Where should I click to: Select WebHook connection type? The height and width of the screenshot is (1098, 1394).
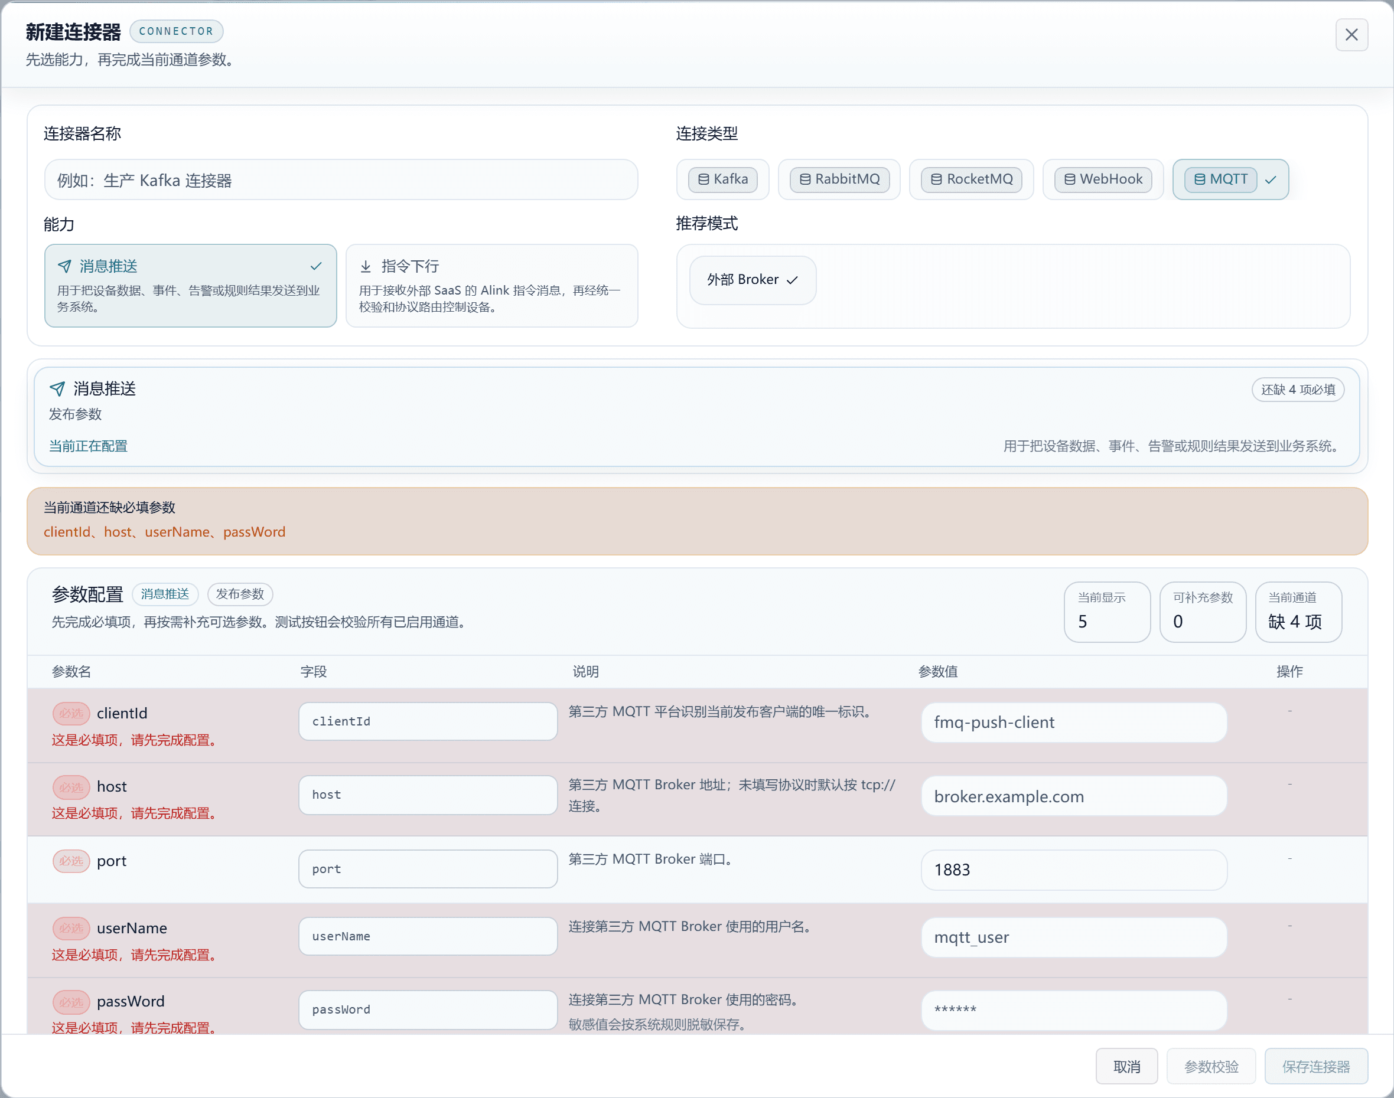[x=1103, y=179]
